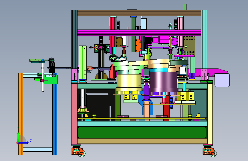Select the red vertical actuator below magenta beam
This screenshot has height=161, width=248.
coord(113,32)
